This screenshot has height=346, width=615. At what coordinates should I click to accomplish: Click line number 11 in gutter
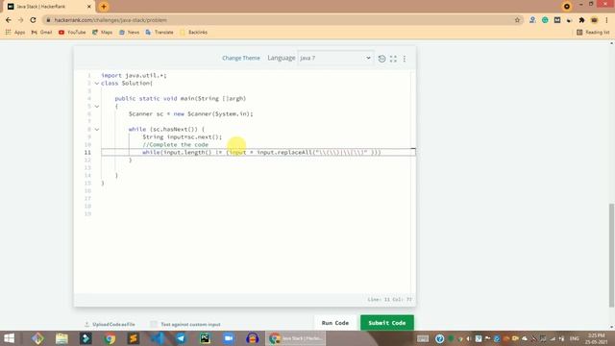pyautogui.click(x=87, y=152)
